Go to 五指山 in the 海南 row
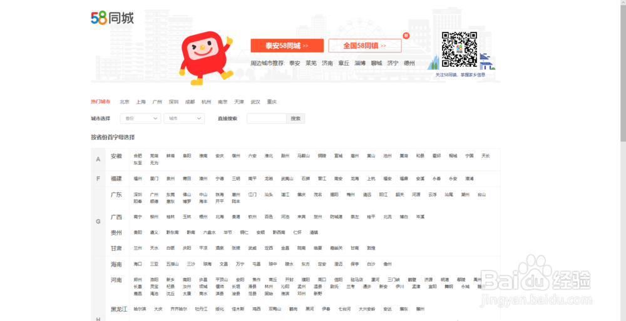Screen dimensions: 626x321 point(173,264)
